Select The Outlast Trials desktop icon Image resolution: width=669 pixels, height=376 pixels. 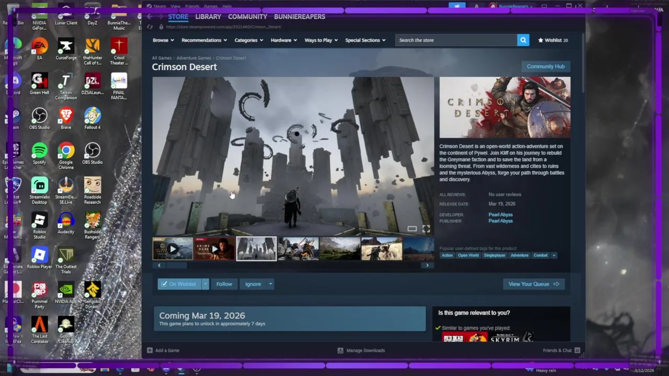(66, 261)
